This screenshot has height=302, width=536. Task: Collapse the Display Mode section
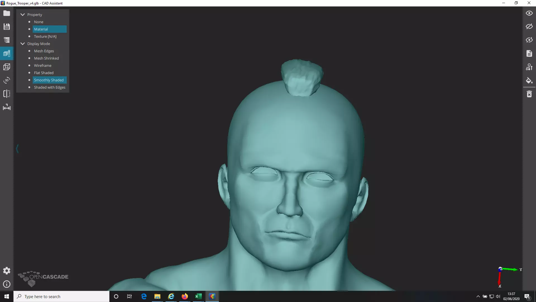coord(23,44)
